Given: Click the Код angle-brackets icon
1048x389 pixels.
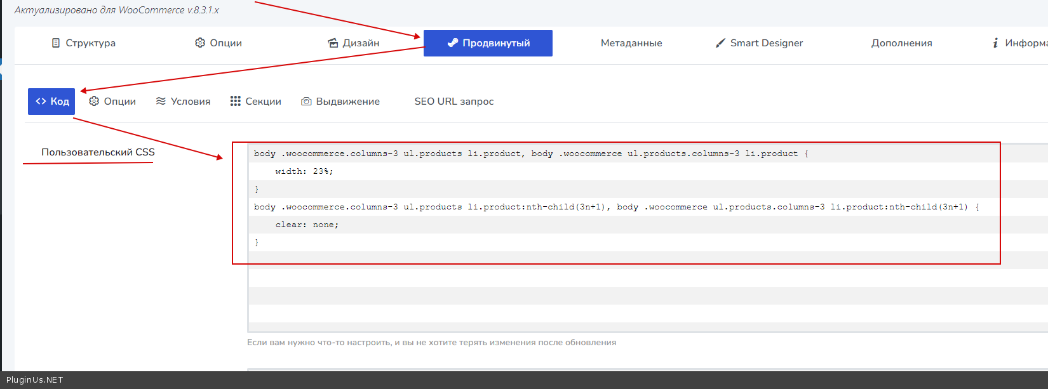Looking at the screenshot, I should (x=41, y=102).
